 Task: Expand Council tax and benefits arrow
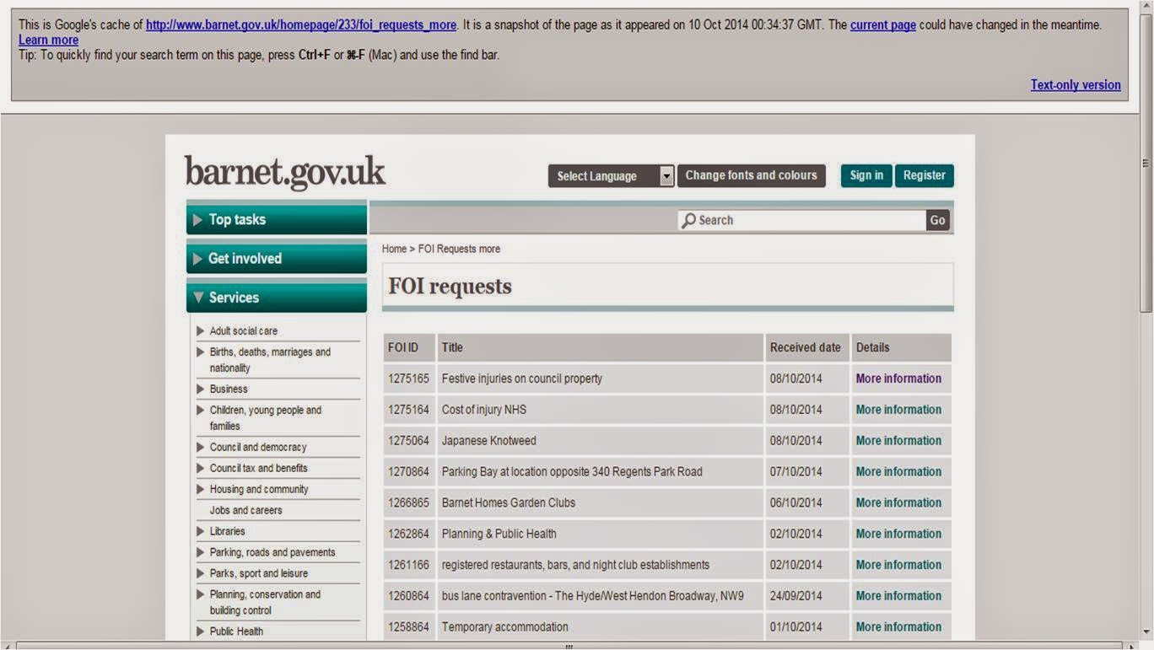[201, 468]
